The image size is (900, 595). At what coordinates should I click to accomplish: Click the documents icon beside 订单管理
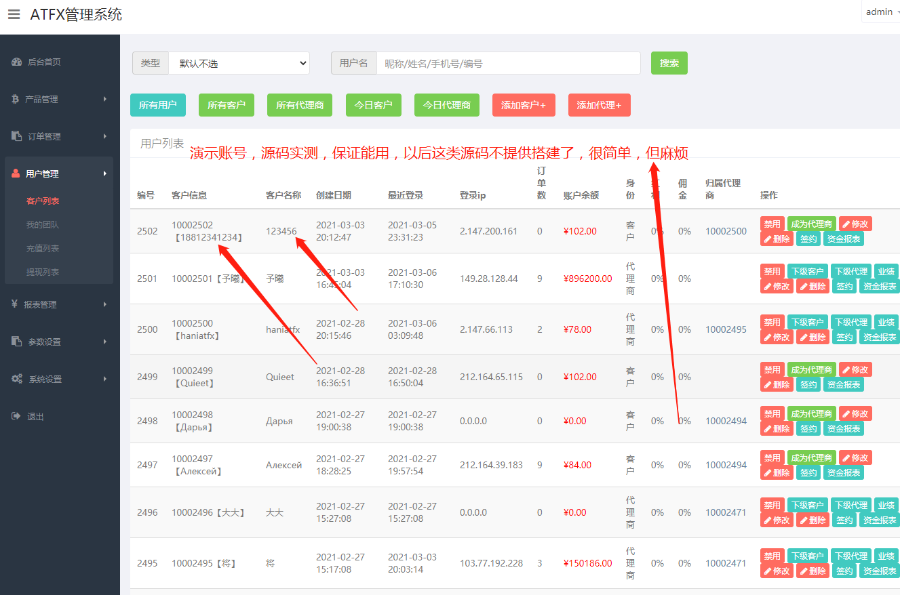17,136
